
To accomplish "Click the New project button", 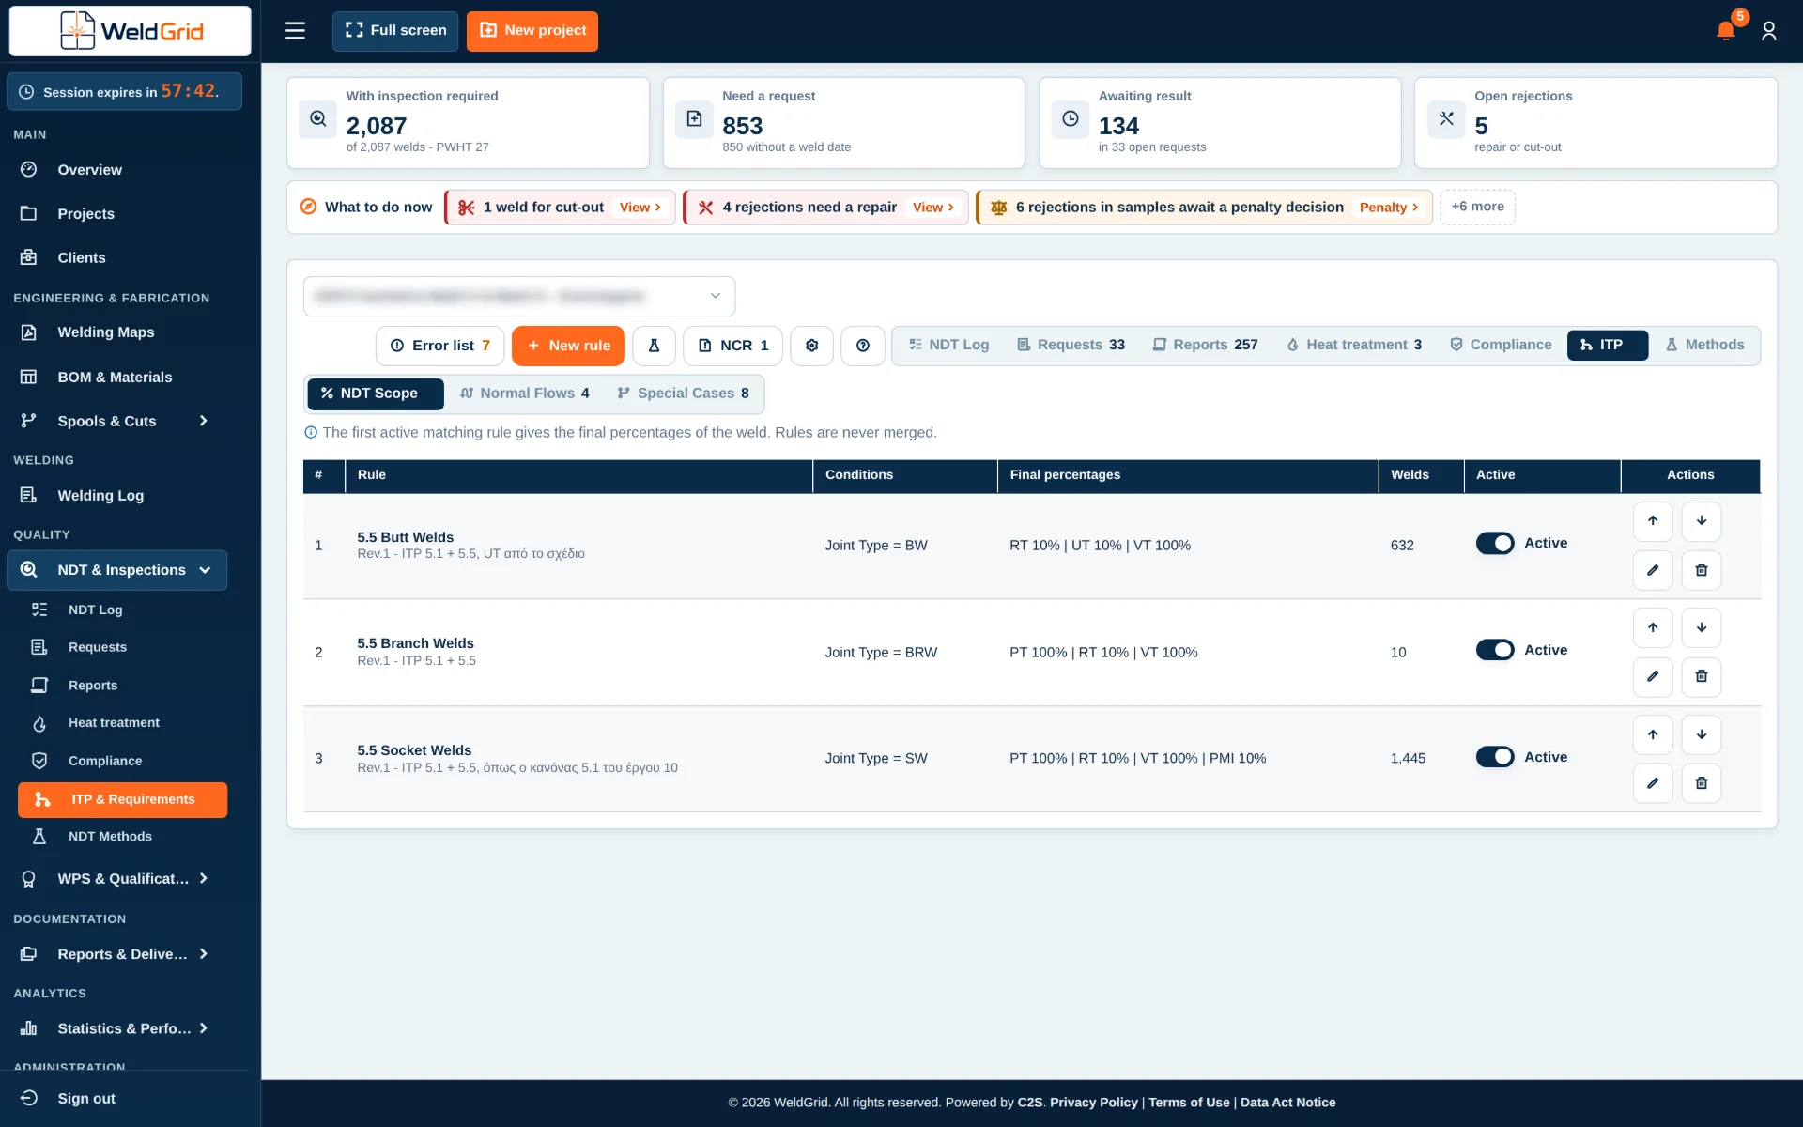I will click(x=532, y=31).
